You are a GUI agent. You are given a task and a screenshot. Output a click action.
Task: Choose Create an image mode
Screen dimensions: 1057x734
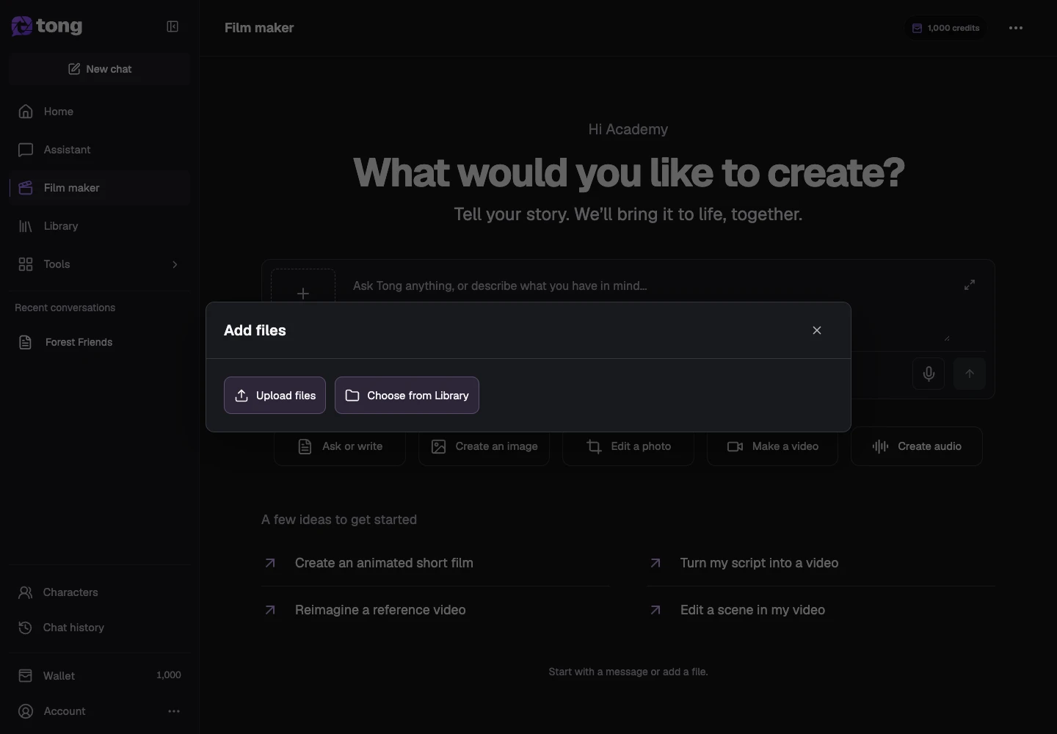(x=484, y=446)
